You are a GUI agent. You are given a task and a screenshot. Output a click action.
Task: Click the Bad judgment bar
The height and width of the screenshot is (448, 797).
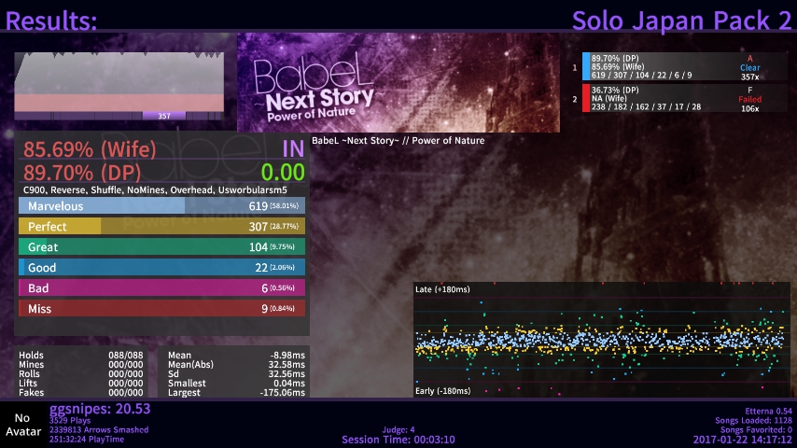161,288
